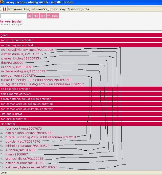The image size is (162, 175).
Task: Expand 'en beğenilen entryleri' section
Action: pyautogui.click(x=81, y=89)
